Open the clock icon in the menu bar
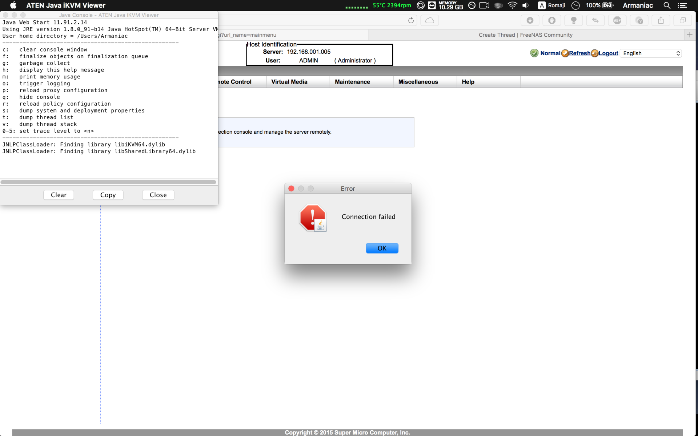This screenshot has width=698, height=436. pos(575,5)
